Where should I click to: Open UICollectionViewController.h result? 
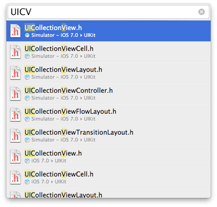click(108, 93)
